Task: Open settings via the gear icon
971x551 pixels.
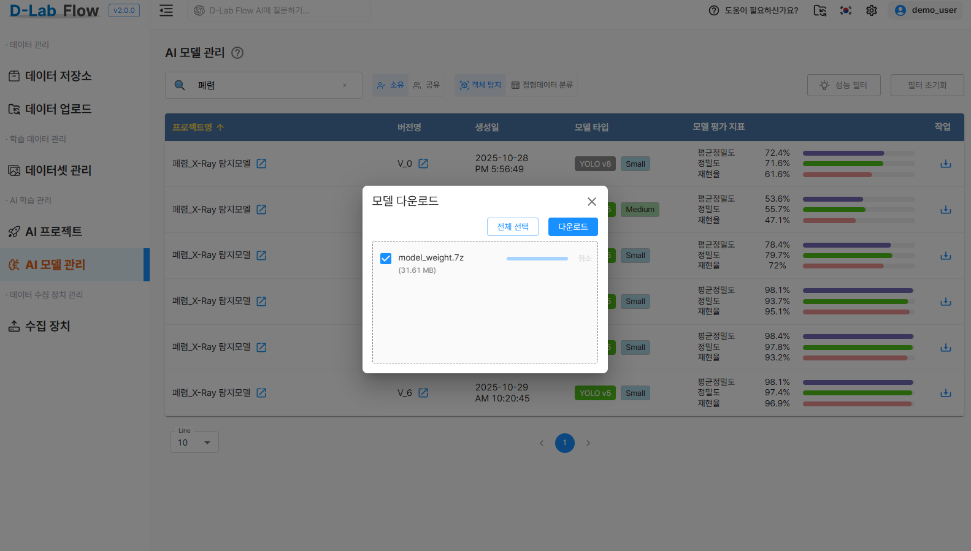Action: coord(872,10)
